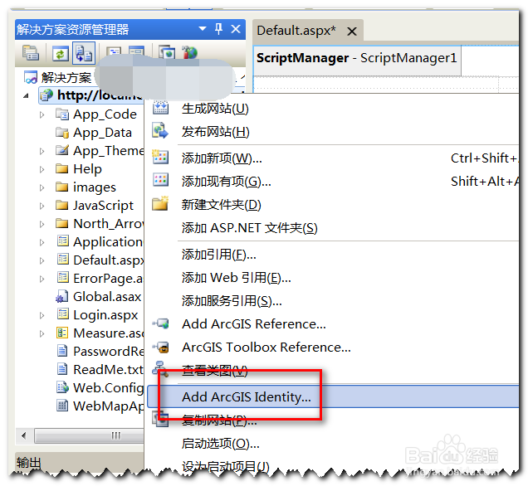
Task: Expand the Measure.ascx node
Action: point(42,333)
